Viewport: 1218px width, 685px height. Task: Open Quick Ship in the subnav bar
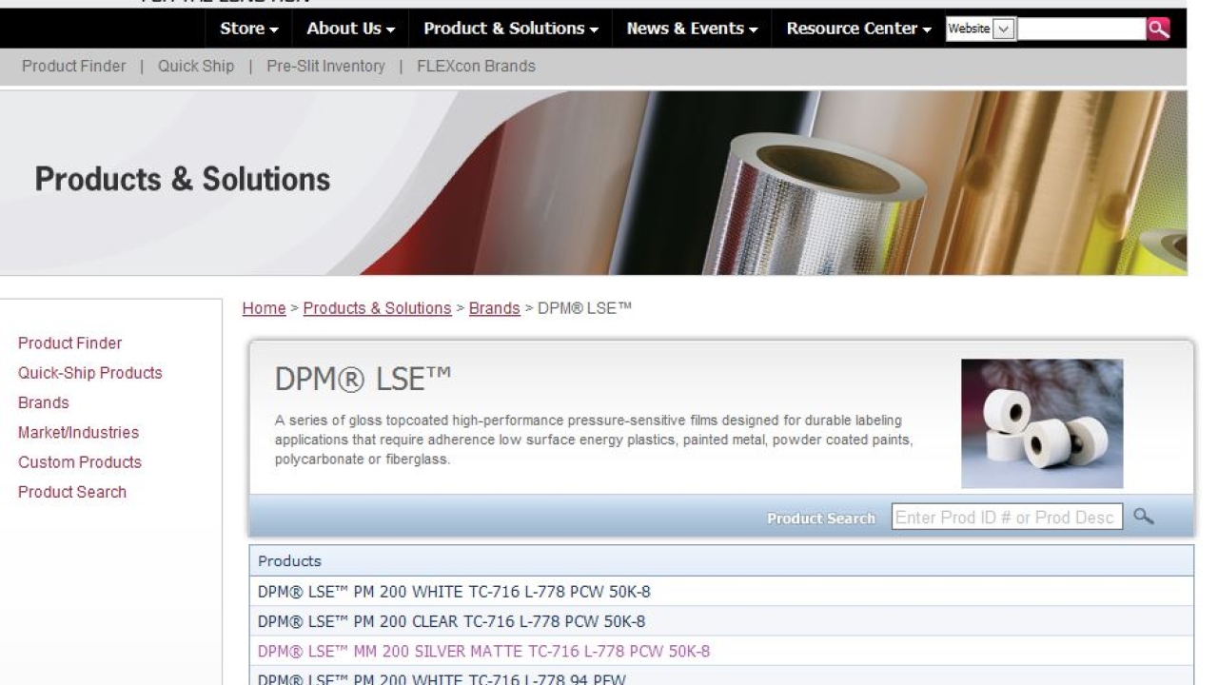(196, 67)
